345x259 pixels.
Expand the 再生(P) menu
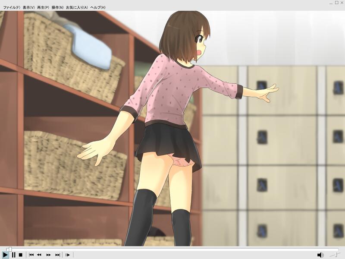point(43,8)
